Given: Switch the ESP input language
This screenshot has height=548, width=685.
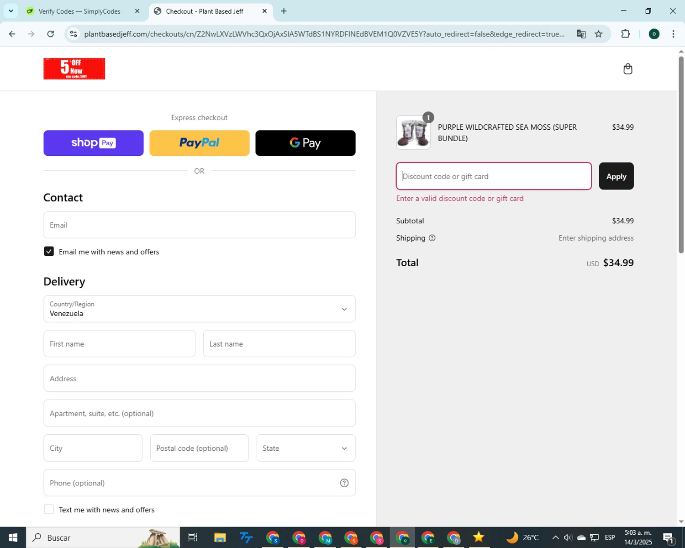Looking at the screenshot, I should 610,537.
